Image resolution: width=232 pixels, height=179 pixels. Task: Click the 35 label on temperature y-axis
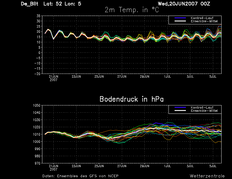tap(39, 16)
